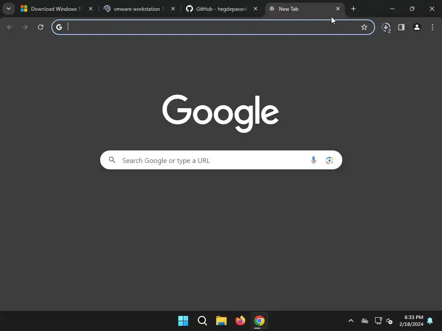Click the Google logo
The image size is (442, 331).
[x=221, y=113]
